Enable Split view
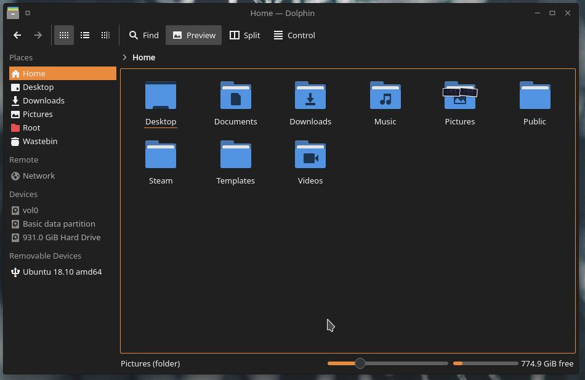Image resolution: width=585 pixels, height=380 pixels. point(244,35)
